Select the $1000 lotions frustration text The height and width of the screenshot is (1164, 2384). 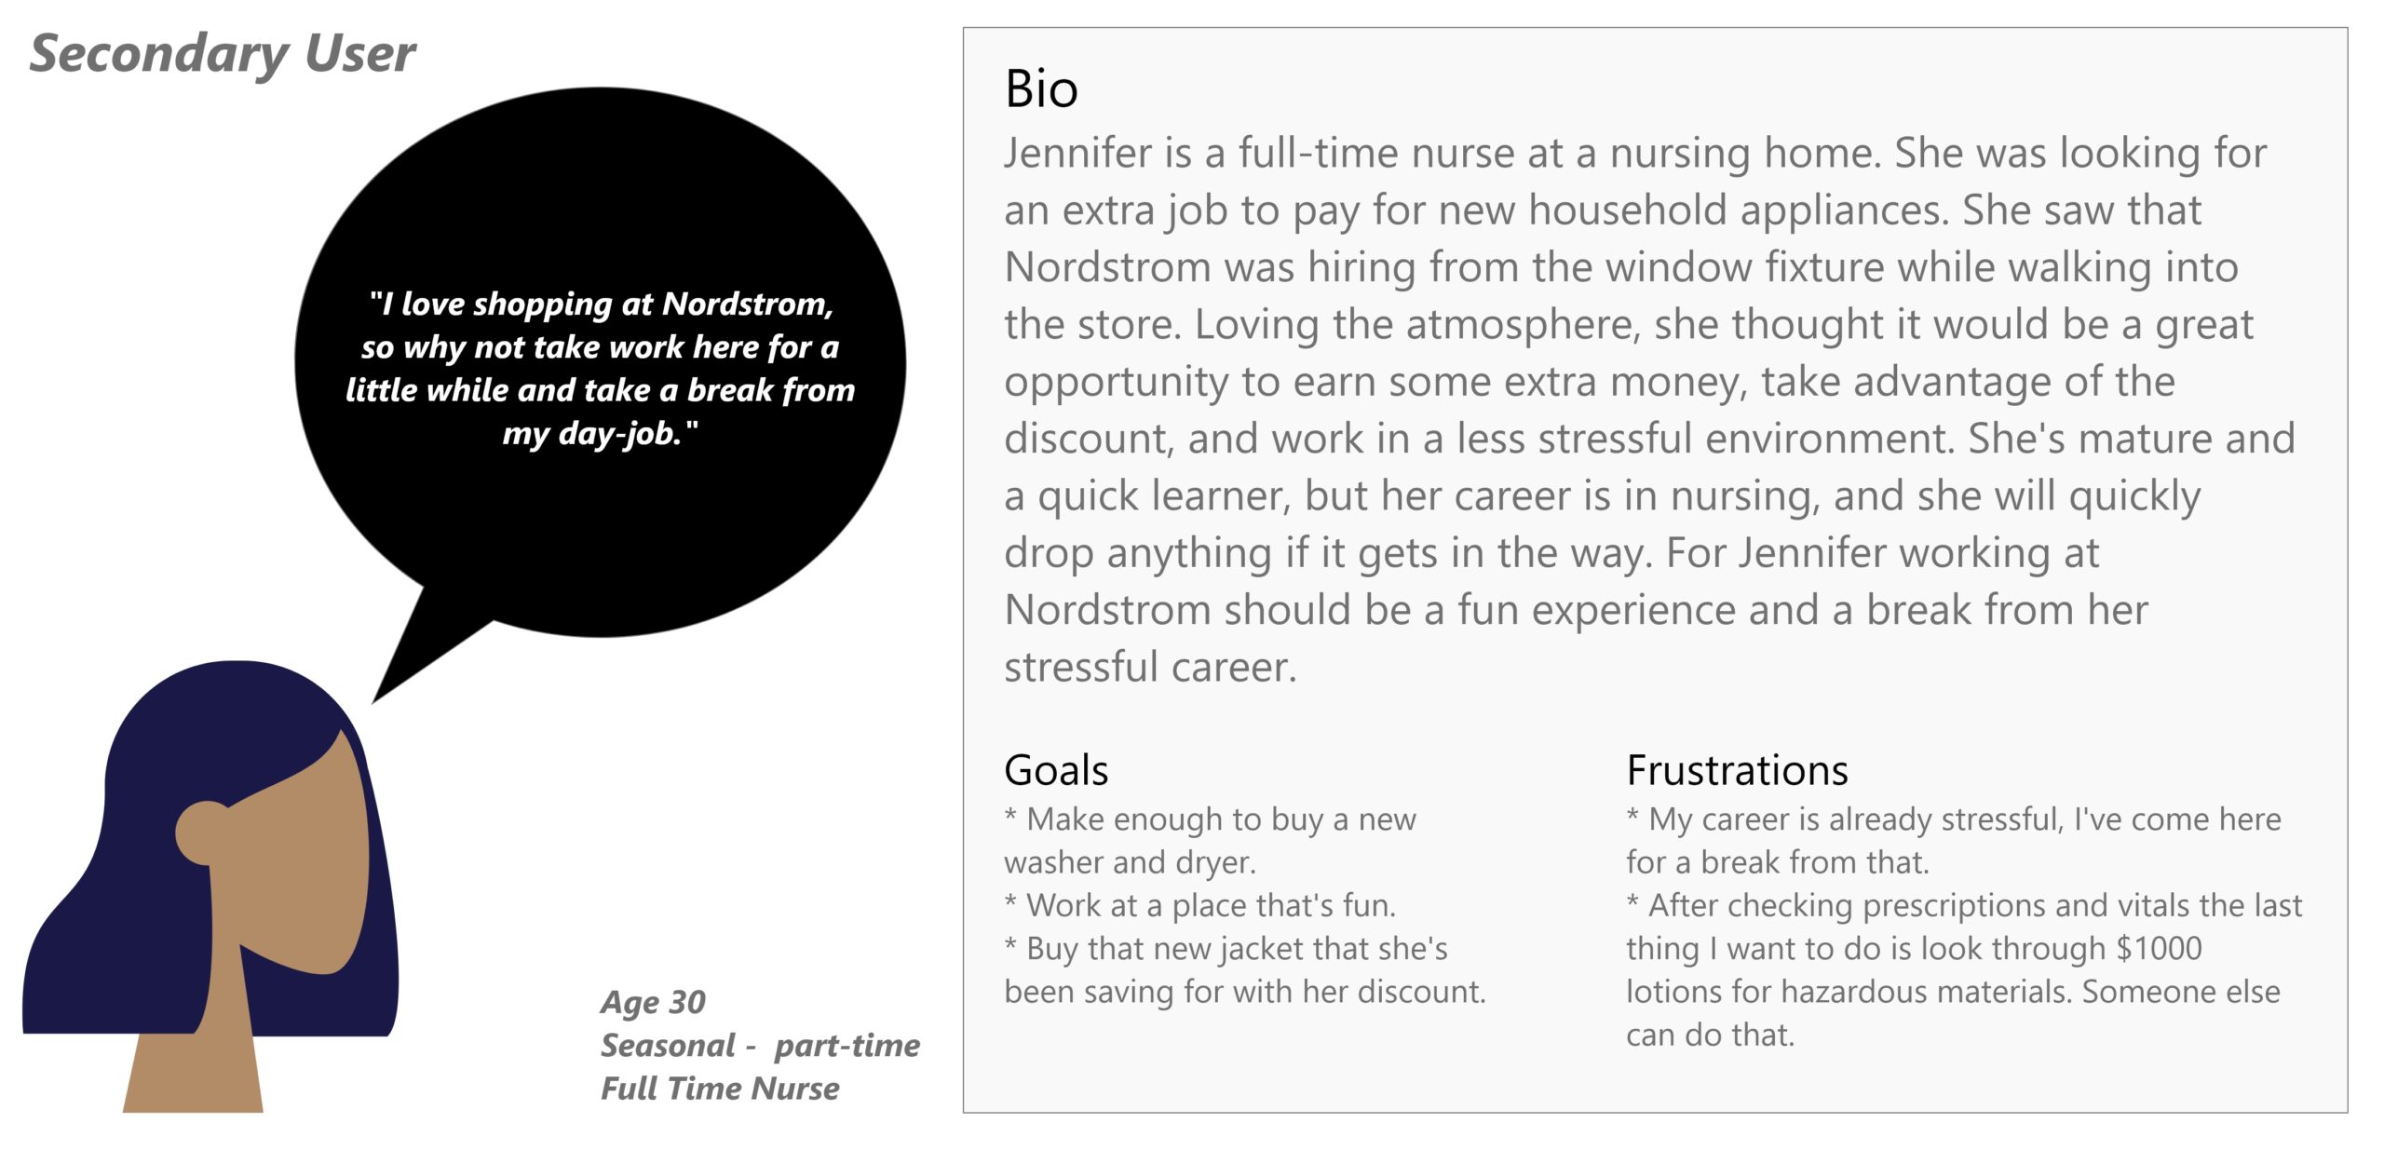1964,970
